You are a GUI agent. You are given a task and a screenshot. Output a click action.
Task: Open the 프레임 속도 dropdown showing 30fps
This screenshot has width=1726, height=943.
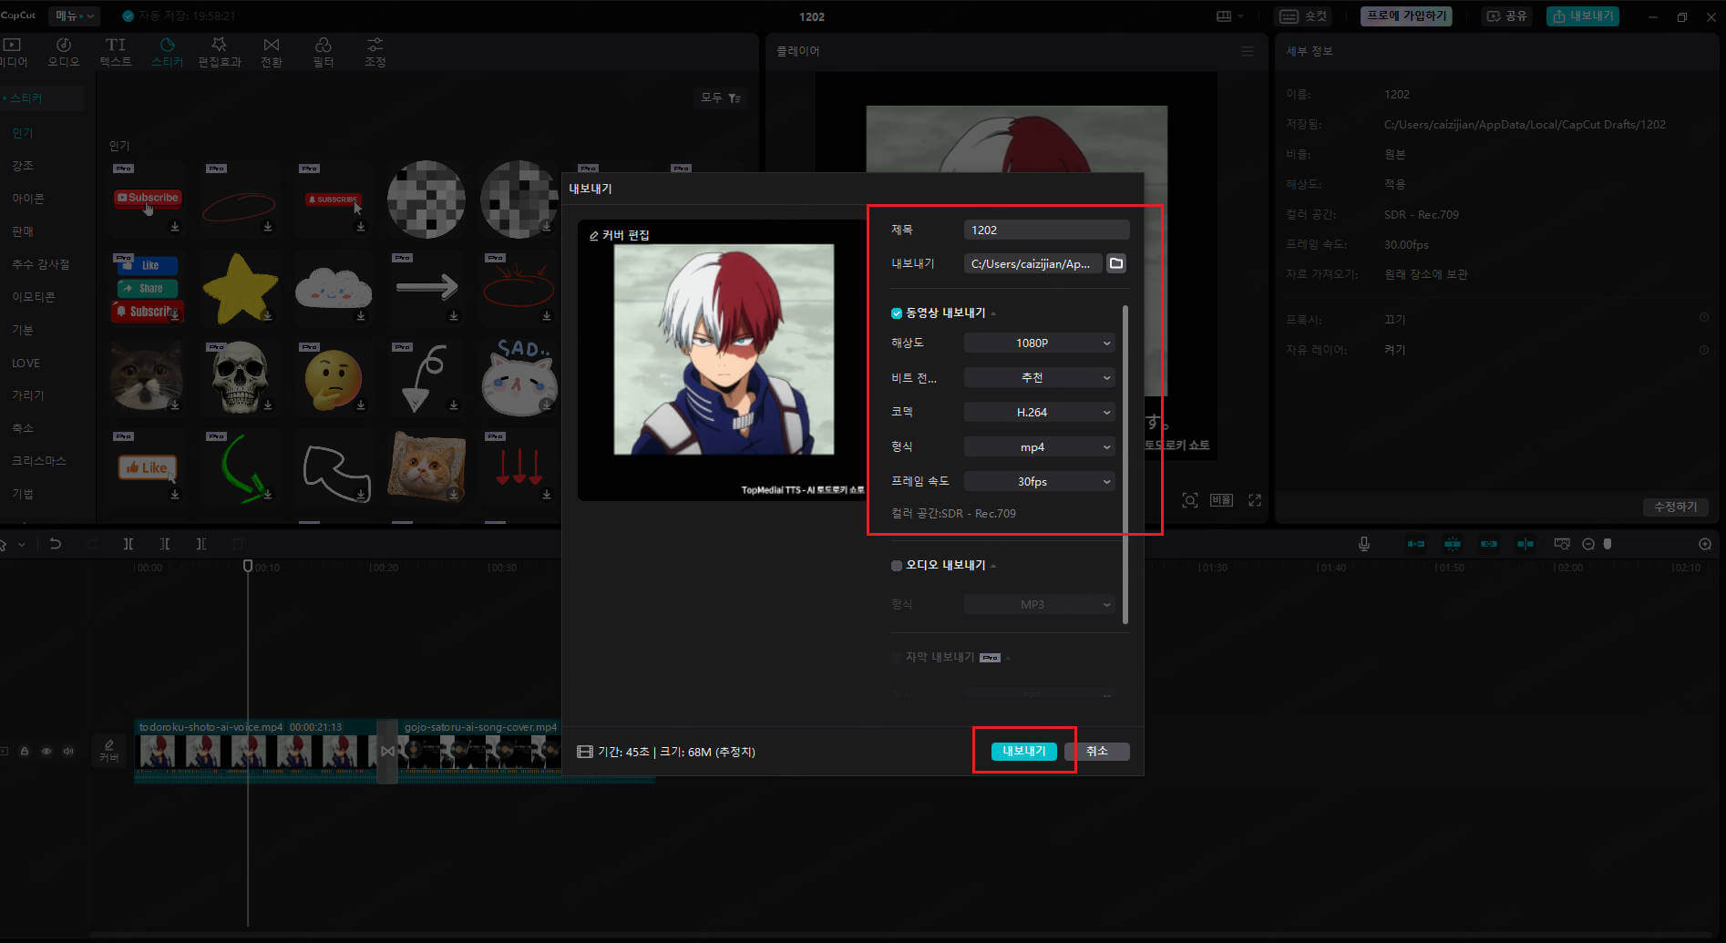pyautogui.click(x=1039, y=481)
